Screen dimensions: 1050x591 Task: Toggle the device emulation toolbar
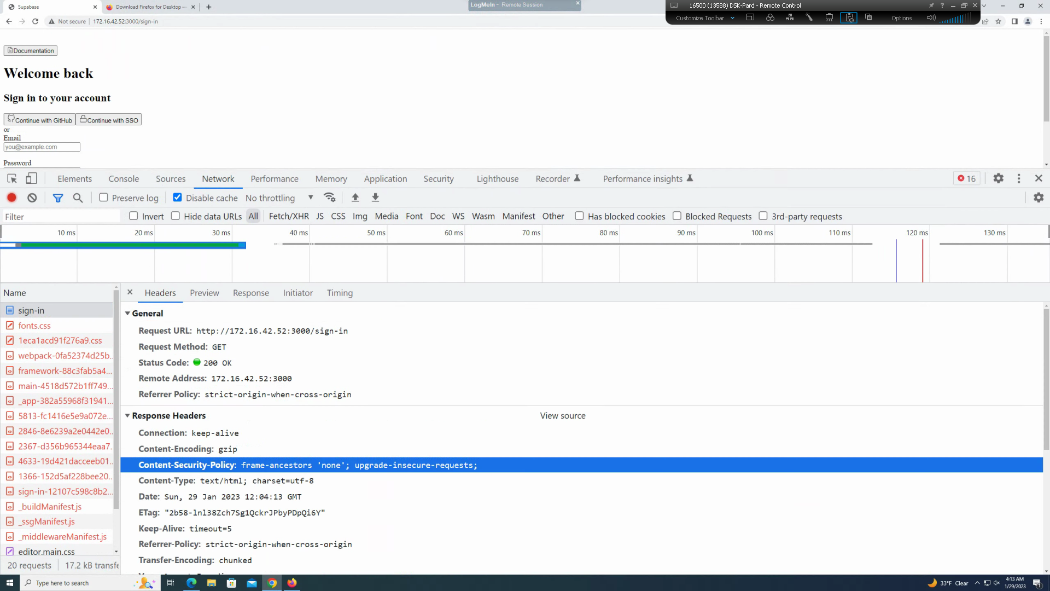(31, 178)
